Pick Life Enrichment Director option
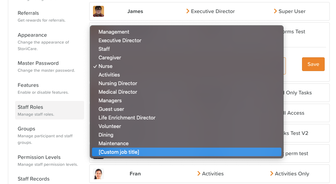The height and width of the screenshot is (184, 336). tap(186, 118)
